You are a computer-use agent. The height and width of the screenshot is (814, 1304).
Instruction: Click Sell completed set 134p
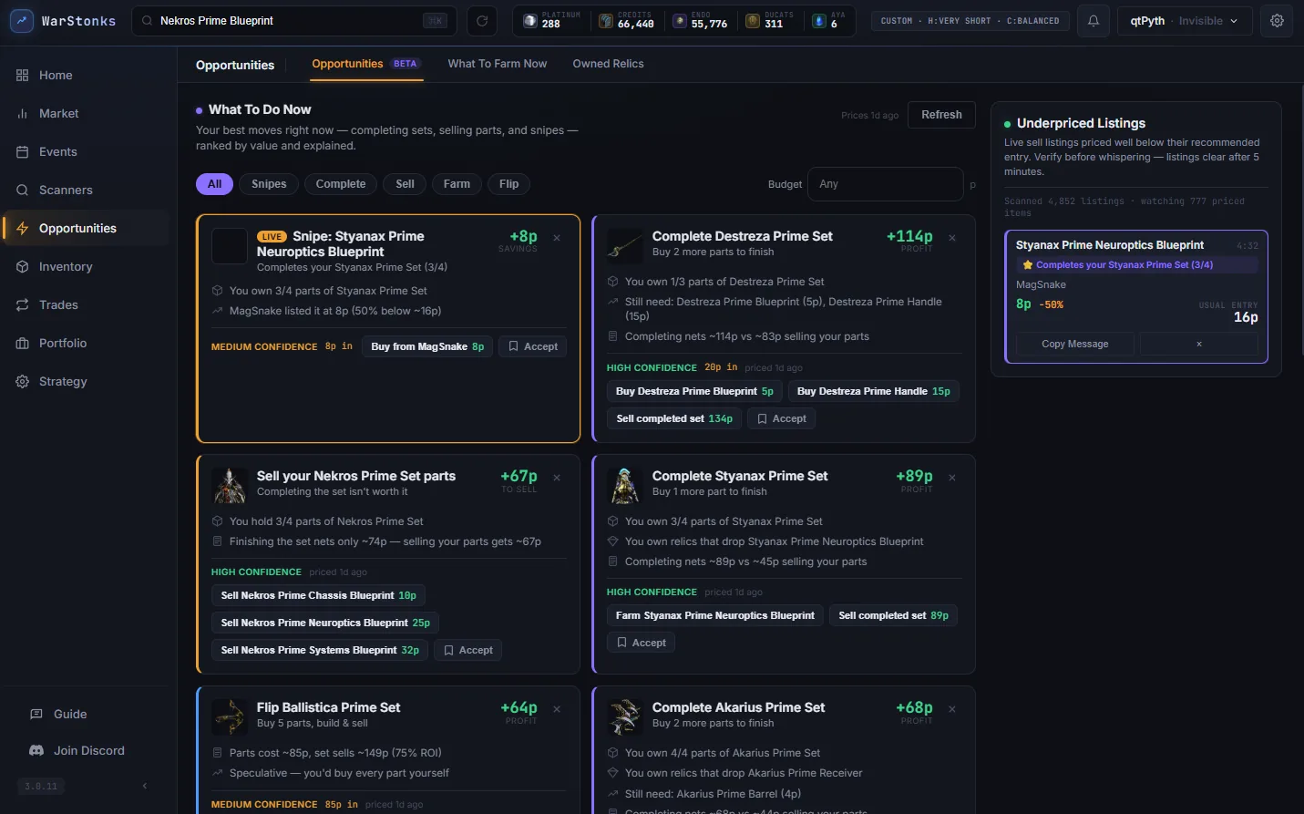point(674,418)
